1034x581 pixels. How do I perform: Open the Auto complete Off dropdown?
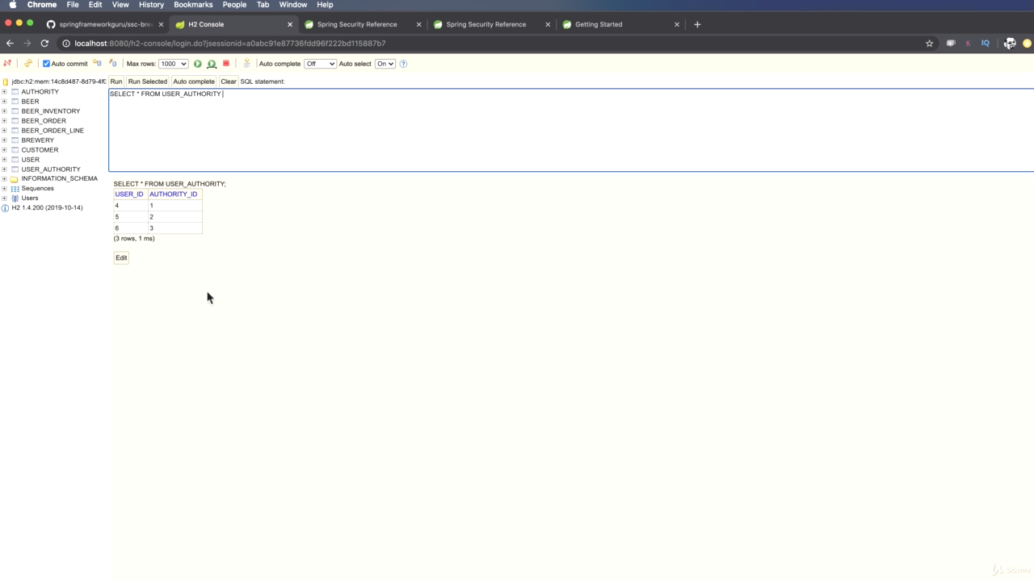coord(319,64)
